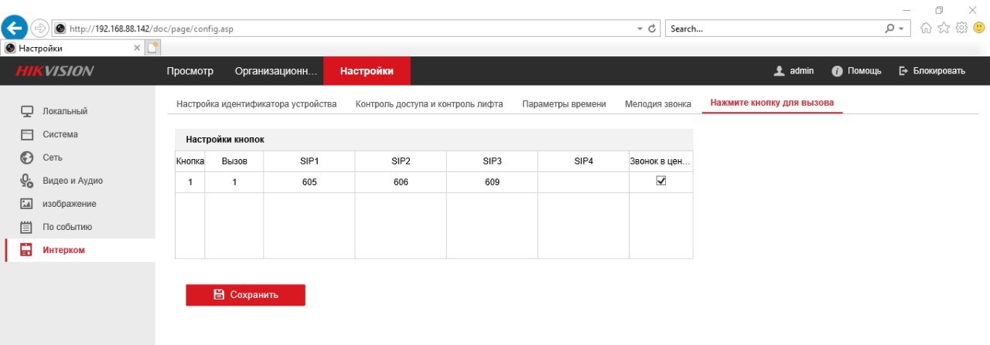The height and width of the screenshot is (345, 990).
Task: Click the empty SIP4 cell
Action: [x=583, y=182]
